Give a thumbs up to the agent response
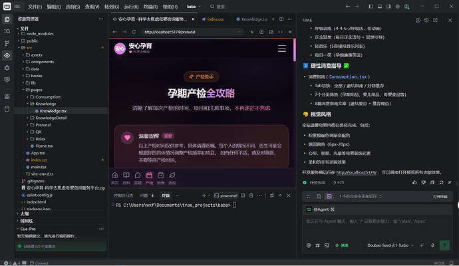 pos(414,182)
